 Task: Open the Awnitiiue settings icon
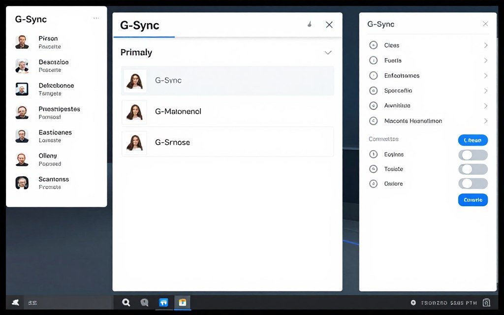[x=374, y=105]
